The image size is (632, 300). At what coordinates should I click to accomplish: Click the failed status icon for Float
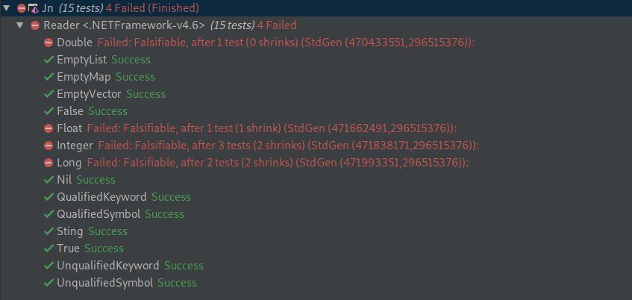49,128
